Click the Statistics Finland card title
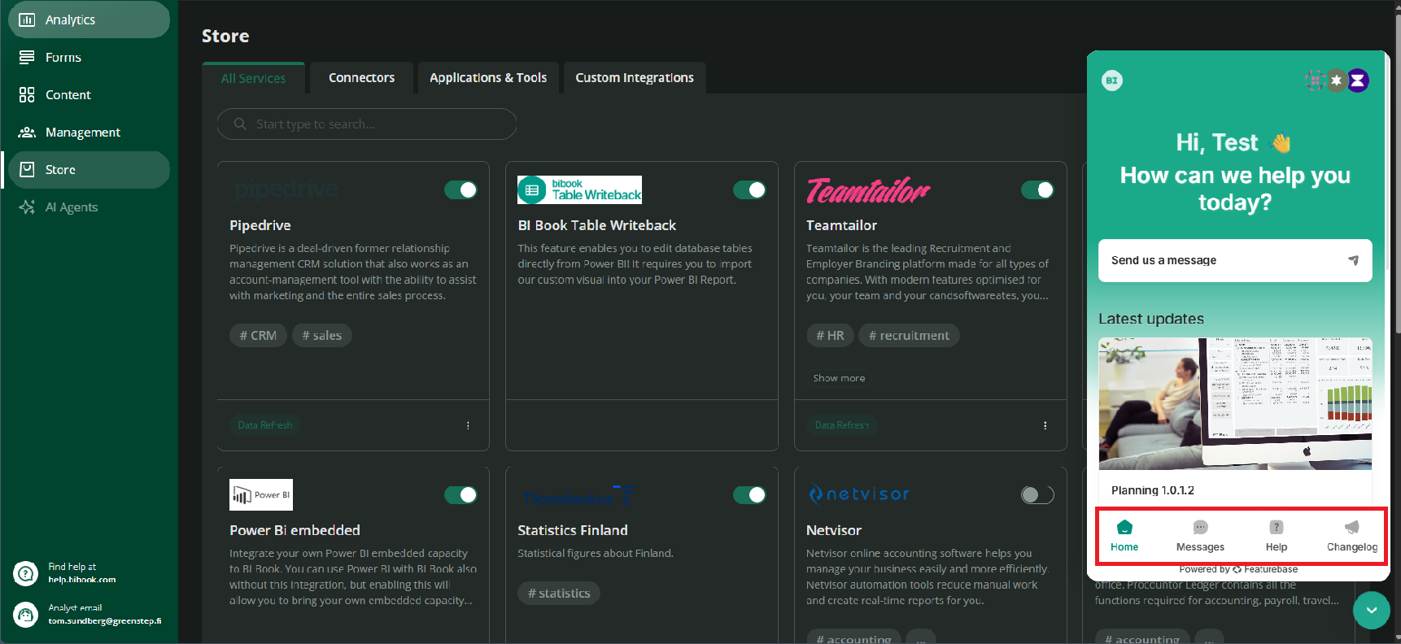 [x=573, y=530]
